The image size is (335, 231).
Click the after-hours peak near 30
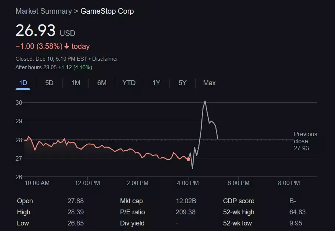coord(205,101)
